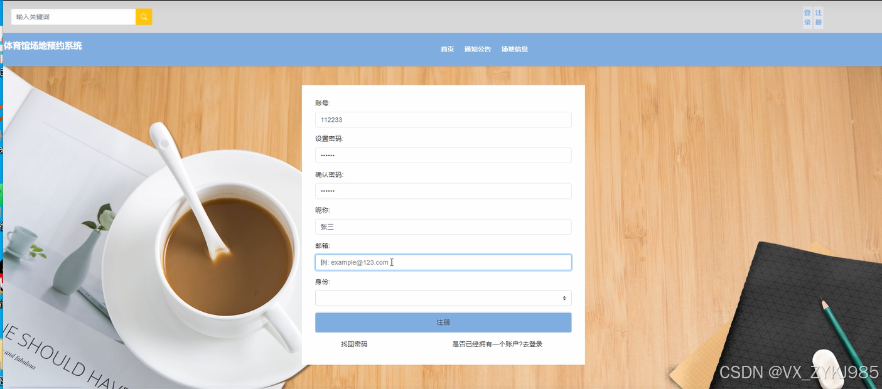This screenshot has height=389, width=882.
Task: Click the 账号: label
Action: [323, 103]
